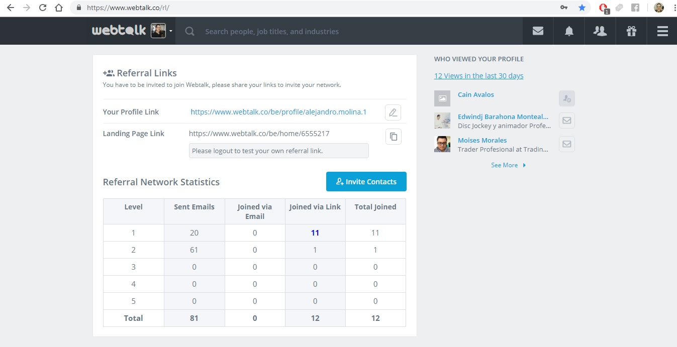Open Cain Avalos profile
This screenshot has width=677, height=347.
tap(475, 94)
